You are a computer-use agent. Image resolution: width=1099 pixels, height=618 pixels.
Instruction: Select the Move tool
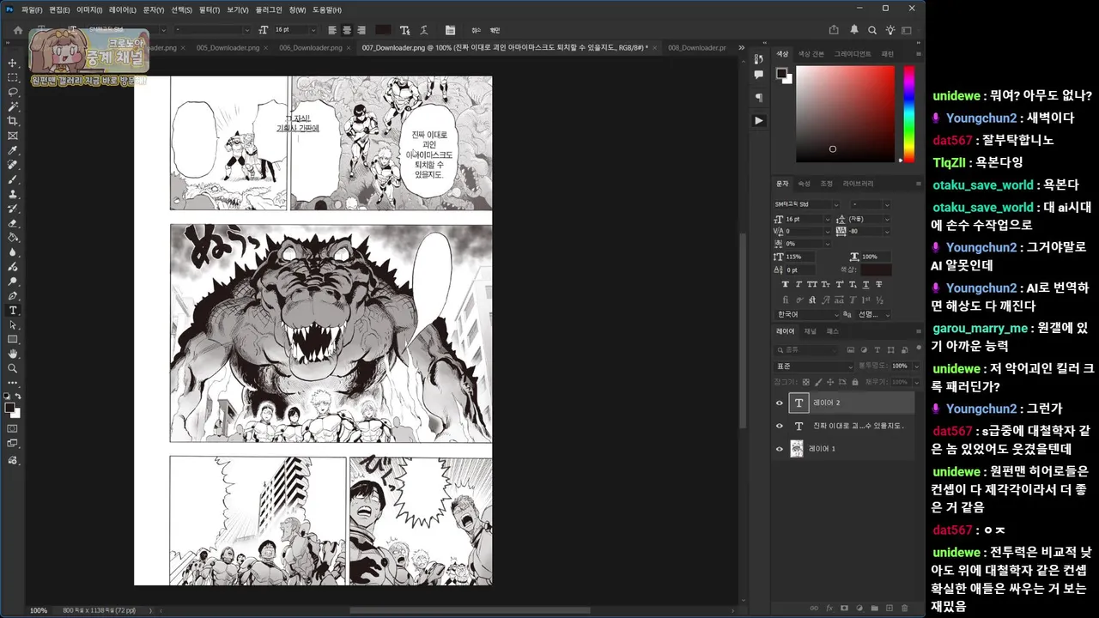pos(13,63)
